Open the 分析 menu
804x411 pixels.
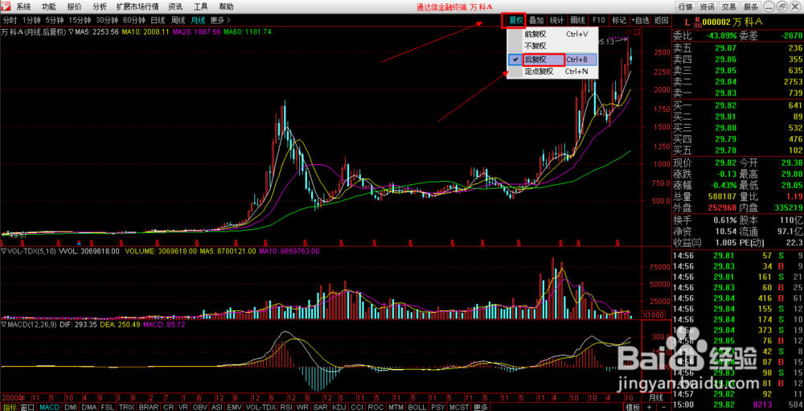click(100, 6)
